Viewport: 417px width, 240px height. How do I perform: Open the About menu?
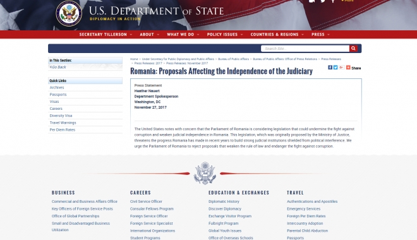click(147, 35)
